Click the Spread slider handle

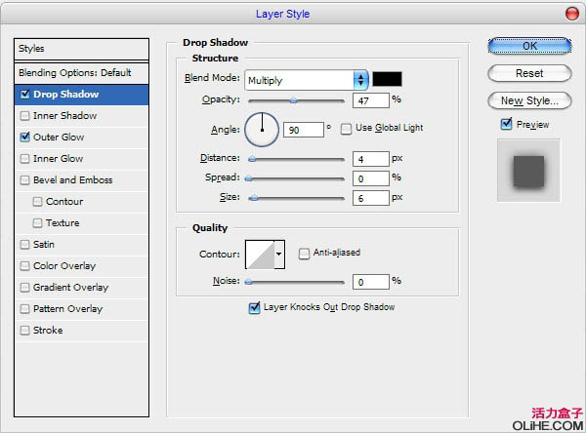click(x=248, y=178)
